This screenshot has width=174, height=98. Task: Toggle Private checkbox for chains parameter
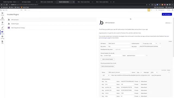[139, 93]
